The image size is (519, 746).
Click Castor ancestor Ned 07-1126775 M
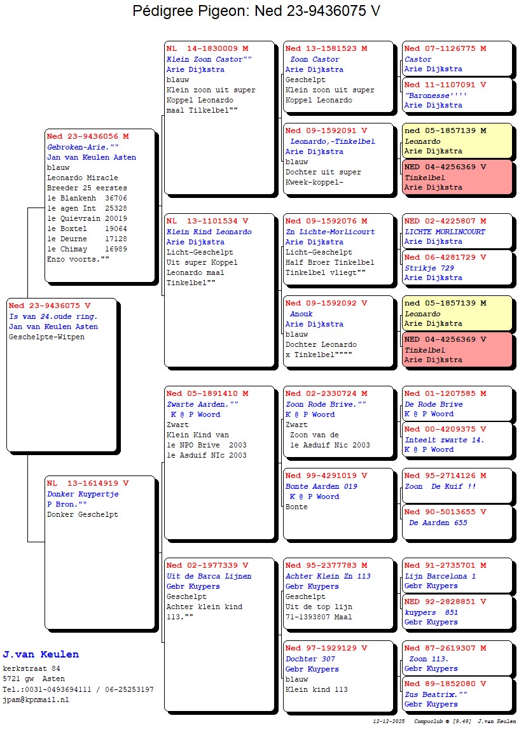[x=457, y=59]
